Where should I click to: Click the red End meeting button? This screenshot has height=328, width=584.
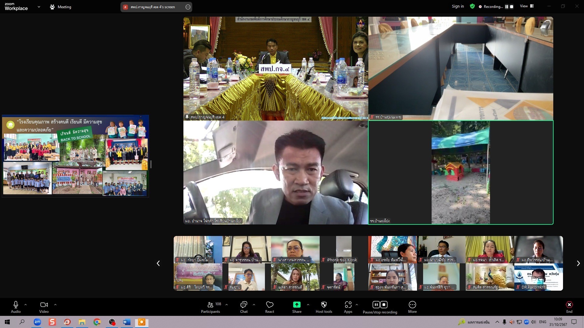pos(569,305)
